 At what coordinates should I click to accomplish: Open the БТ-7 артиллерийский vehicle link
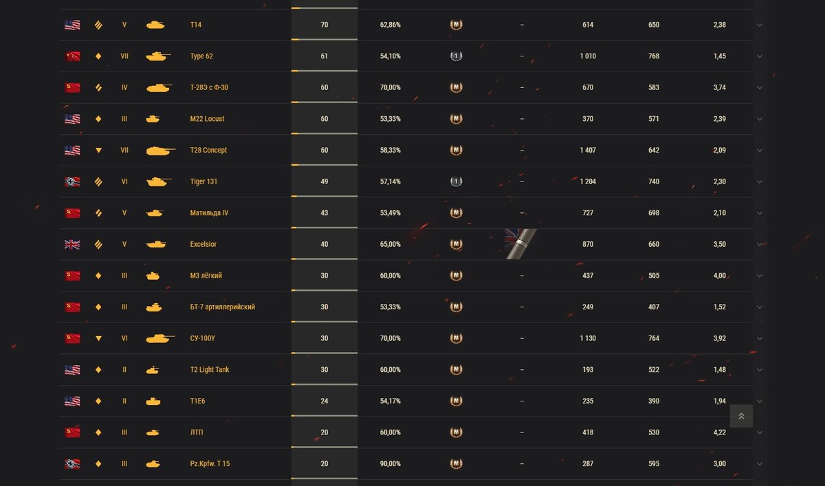(223, 307)
